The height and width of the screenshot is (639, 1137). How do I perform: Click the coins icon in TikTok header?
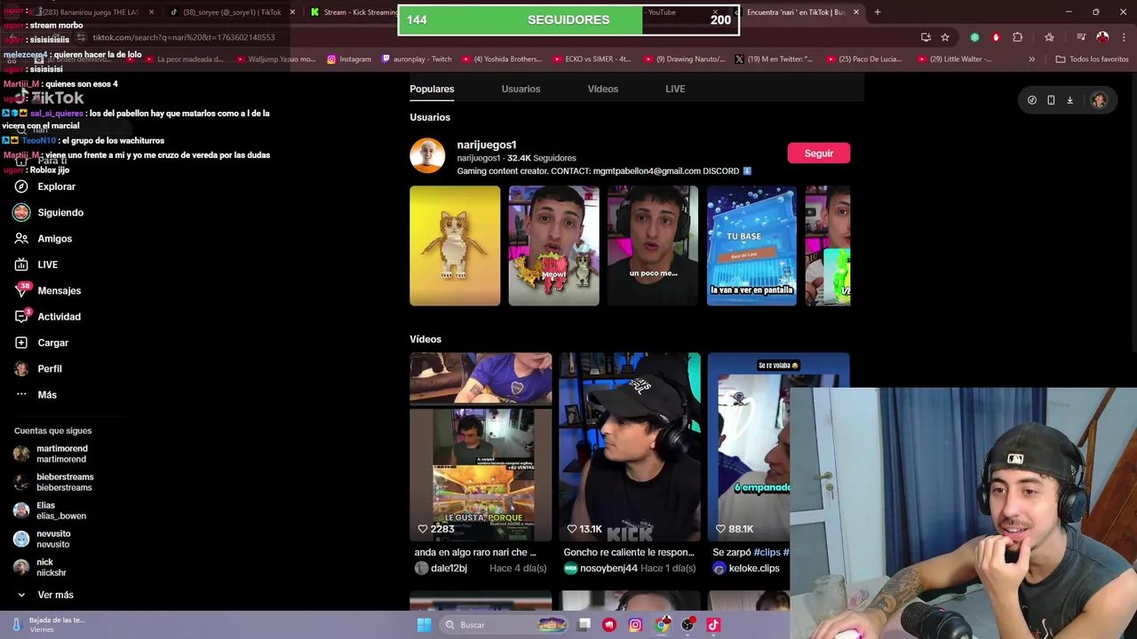pos(1031,100)
